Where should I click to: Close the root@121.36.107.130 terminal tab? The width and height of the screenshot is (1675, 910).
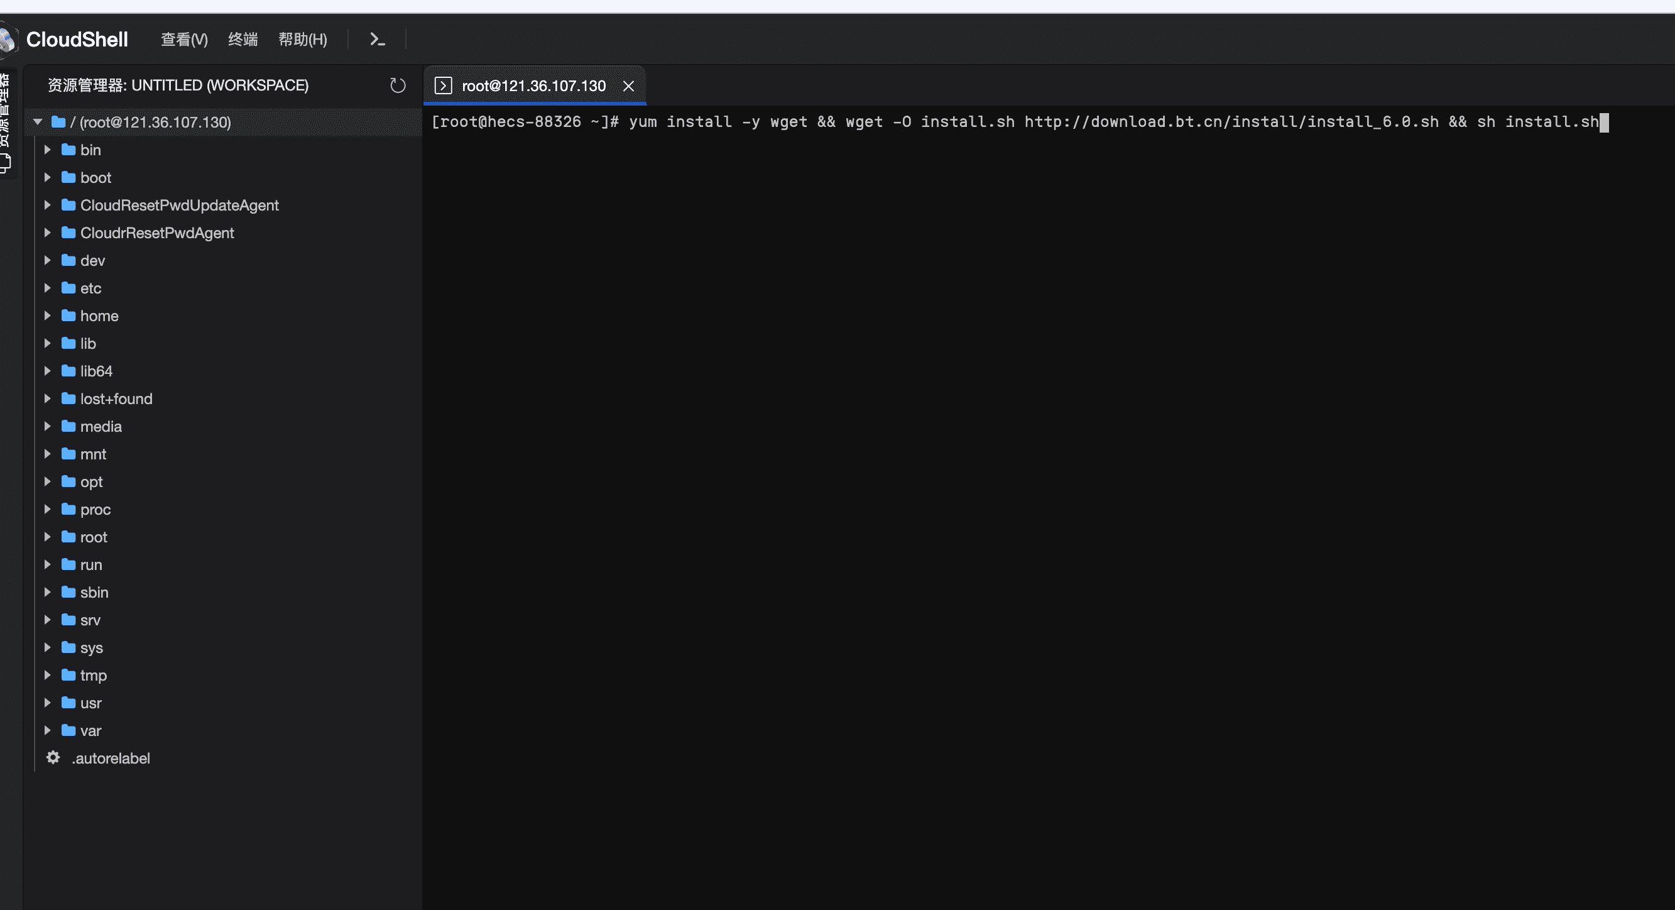coord(628,86)
